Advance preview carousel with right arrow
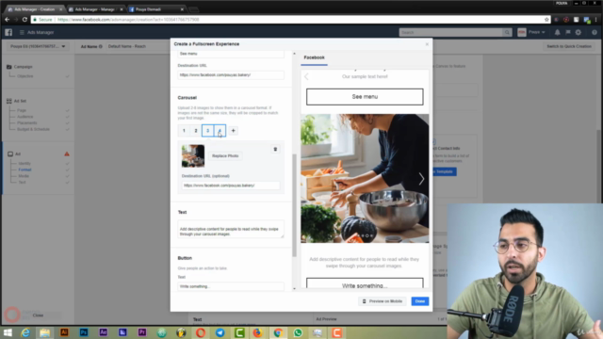 pyautogui.click(x=421, y=179)
